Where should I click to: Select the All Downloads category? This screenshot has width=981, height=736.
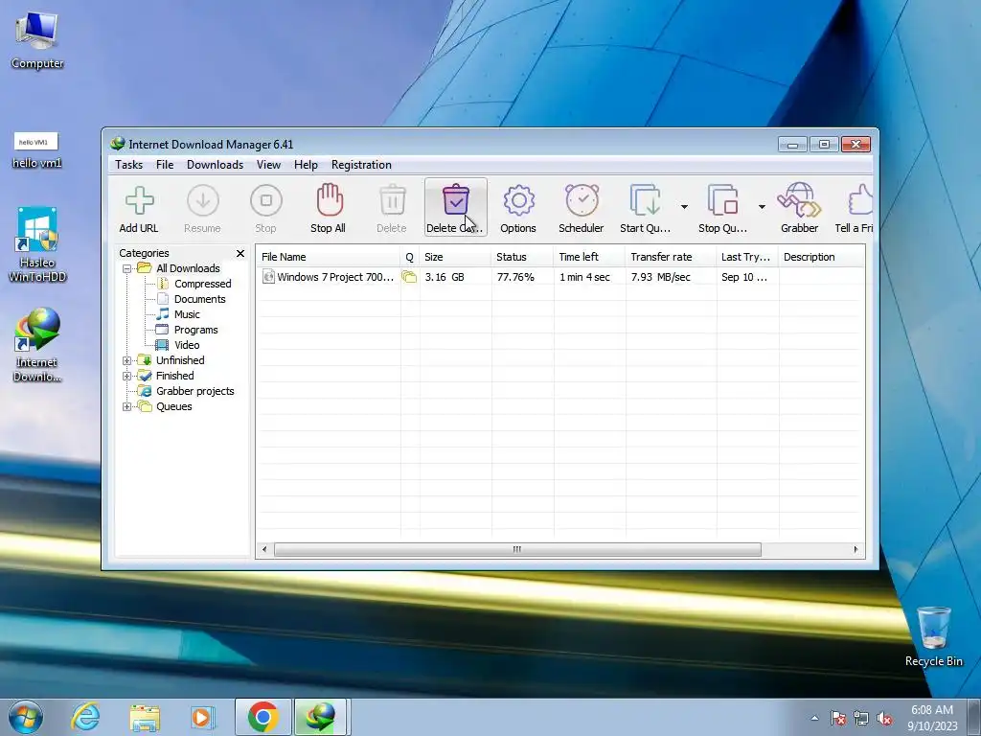(x=188, y=268)
